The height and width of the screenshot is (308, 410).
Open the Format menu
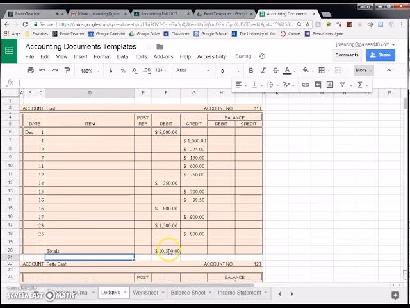102,56
